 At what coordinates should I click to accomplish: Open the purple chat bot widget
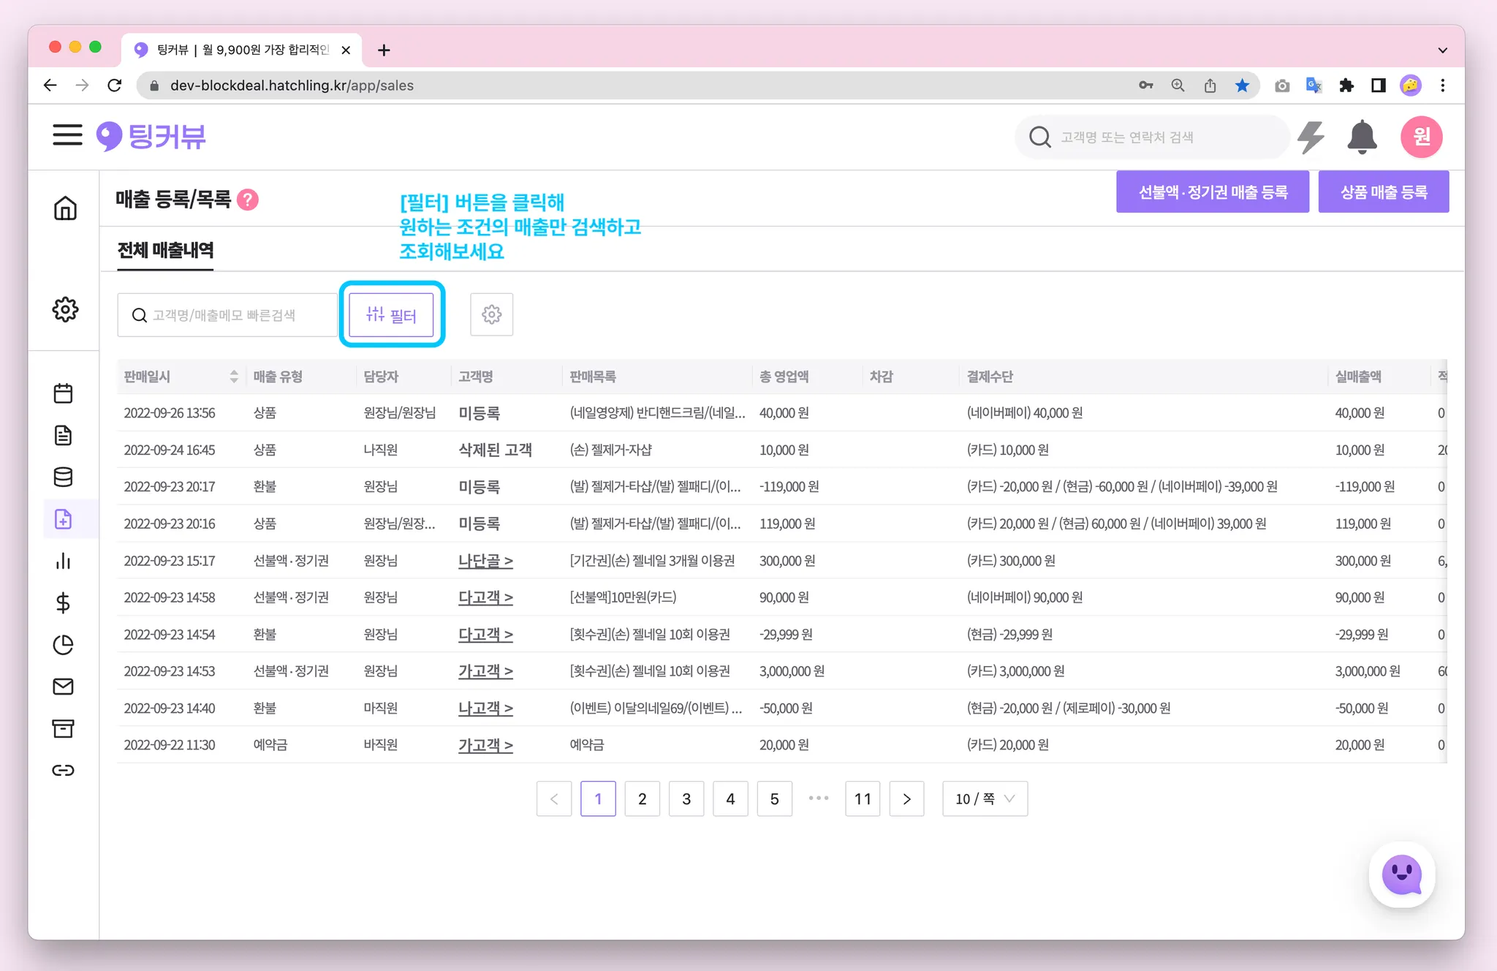[1401, 874]
